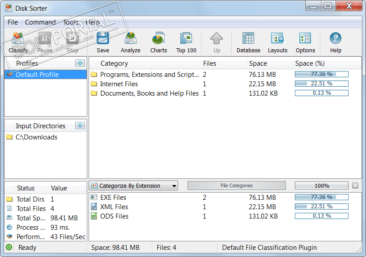Show the Top 100 report
This screenshot has width=366, height=257.
(x=186, y=38)
